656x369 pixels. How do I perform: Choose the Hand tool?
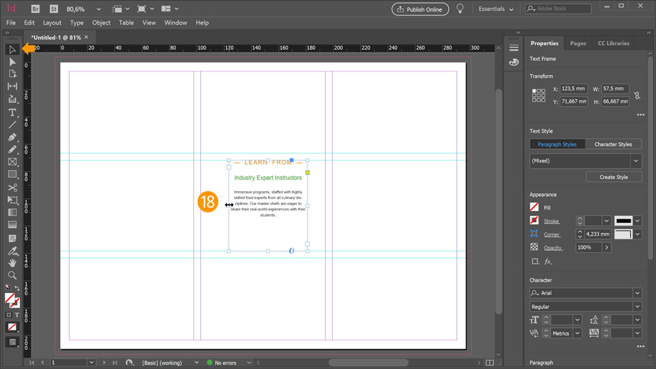(12, 262)
